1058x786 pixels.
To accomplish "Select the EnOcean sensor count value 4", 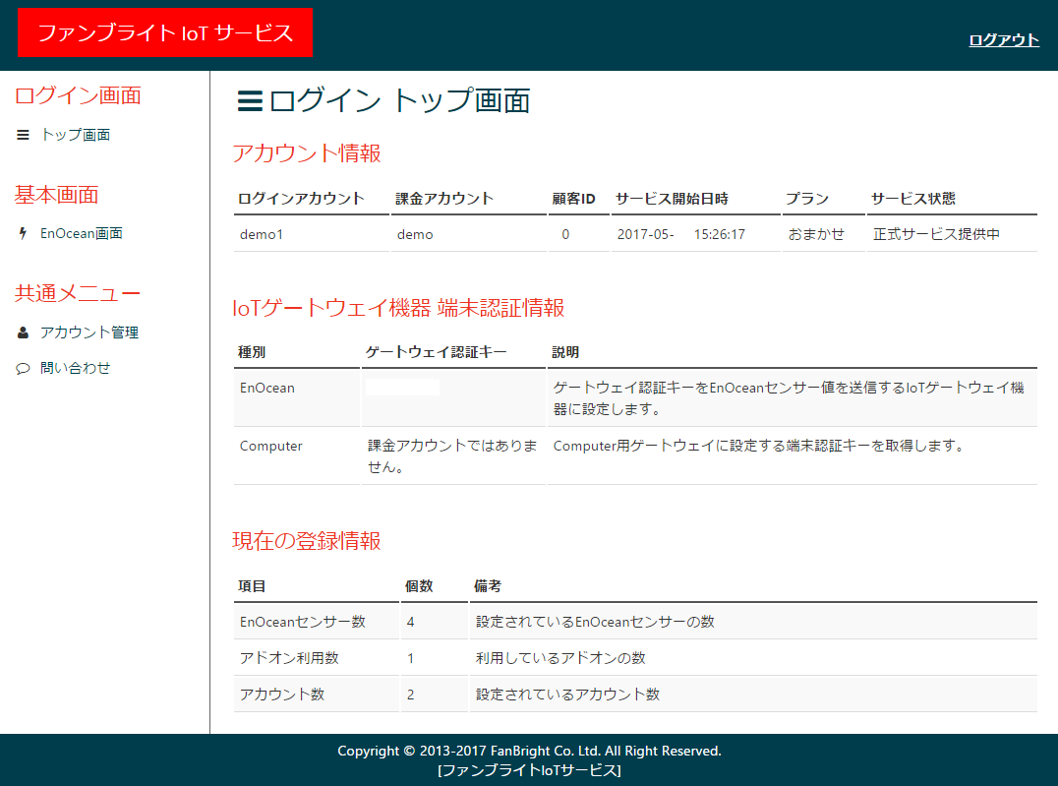I will (411, 622).
